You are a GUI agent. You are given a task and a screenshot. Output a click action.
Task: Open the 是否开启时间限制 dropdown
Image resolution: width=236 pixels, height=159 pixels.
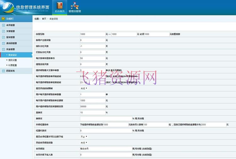[84, 88]
